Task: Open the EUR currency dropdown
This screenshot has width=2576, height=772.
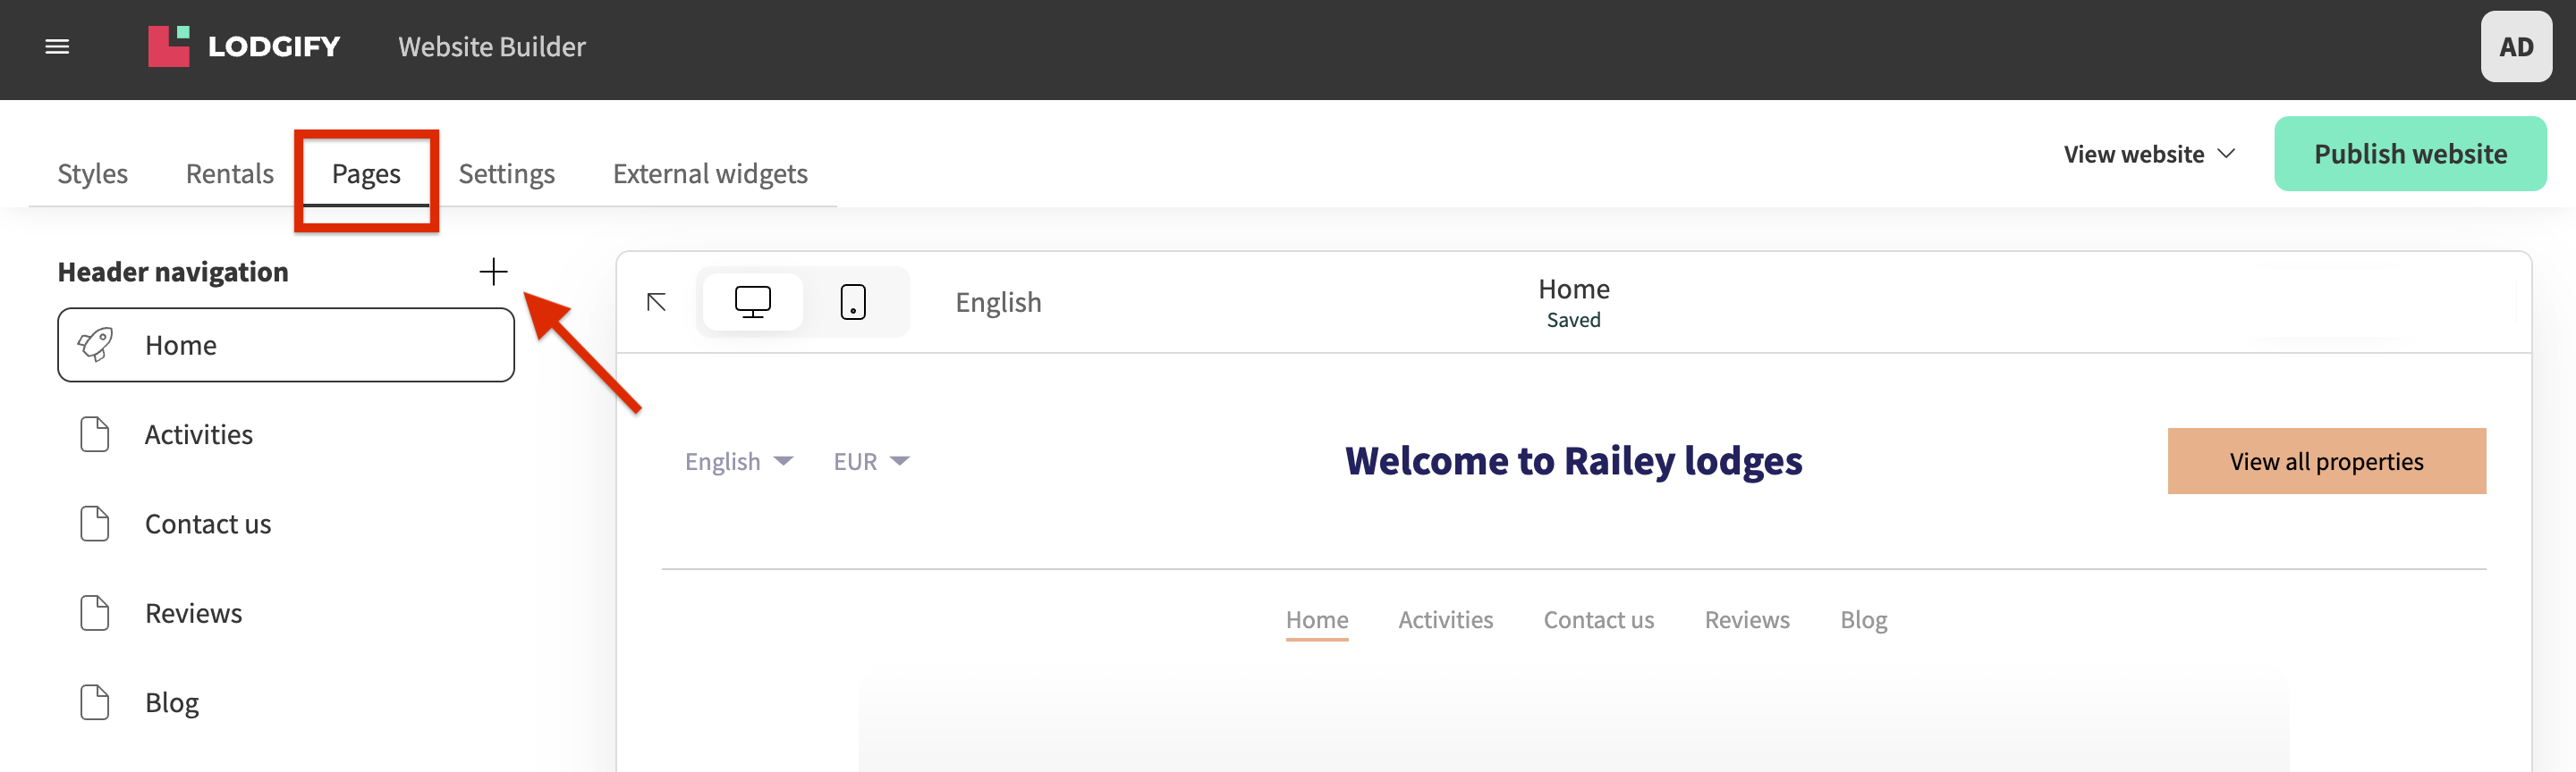Action: point(871,461)
